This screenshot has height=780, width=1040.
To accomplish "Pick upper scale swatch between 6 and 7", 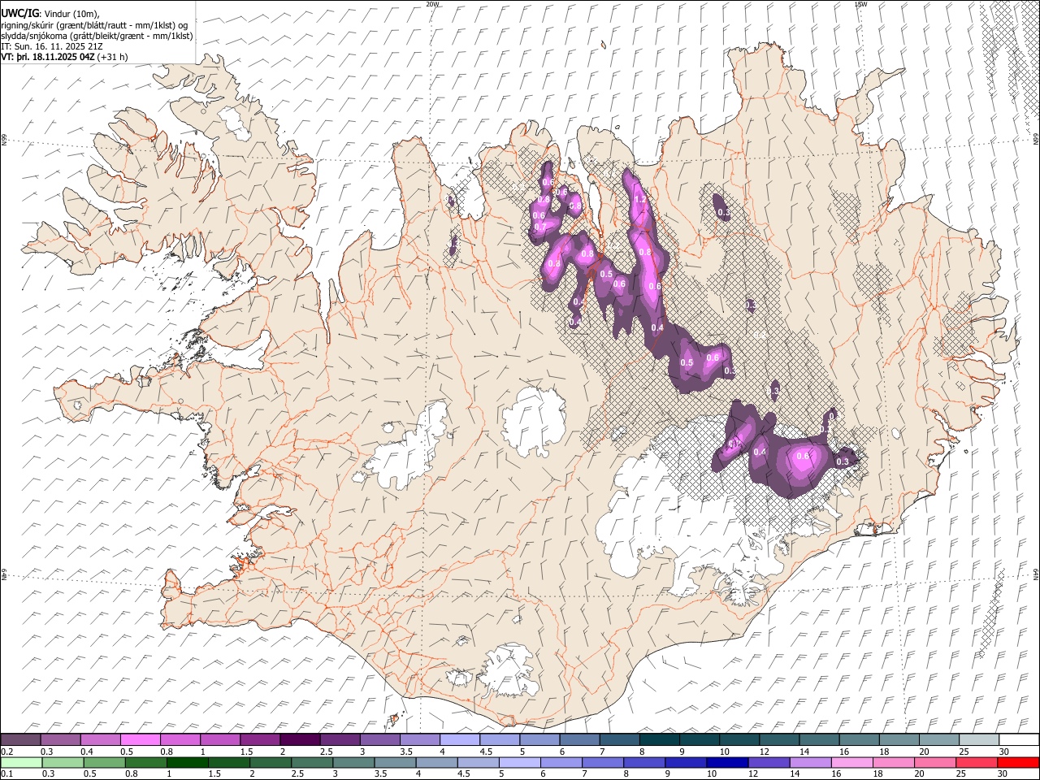I will coord(579,739).
